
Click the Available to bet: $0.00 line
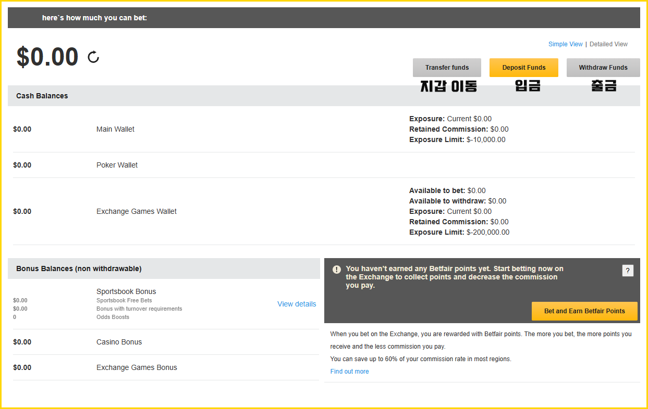click(x=447, y=190)
